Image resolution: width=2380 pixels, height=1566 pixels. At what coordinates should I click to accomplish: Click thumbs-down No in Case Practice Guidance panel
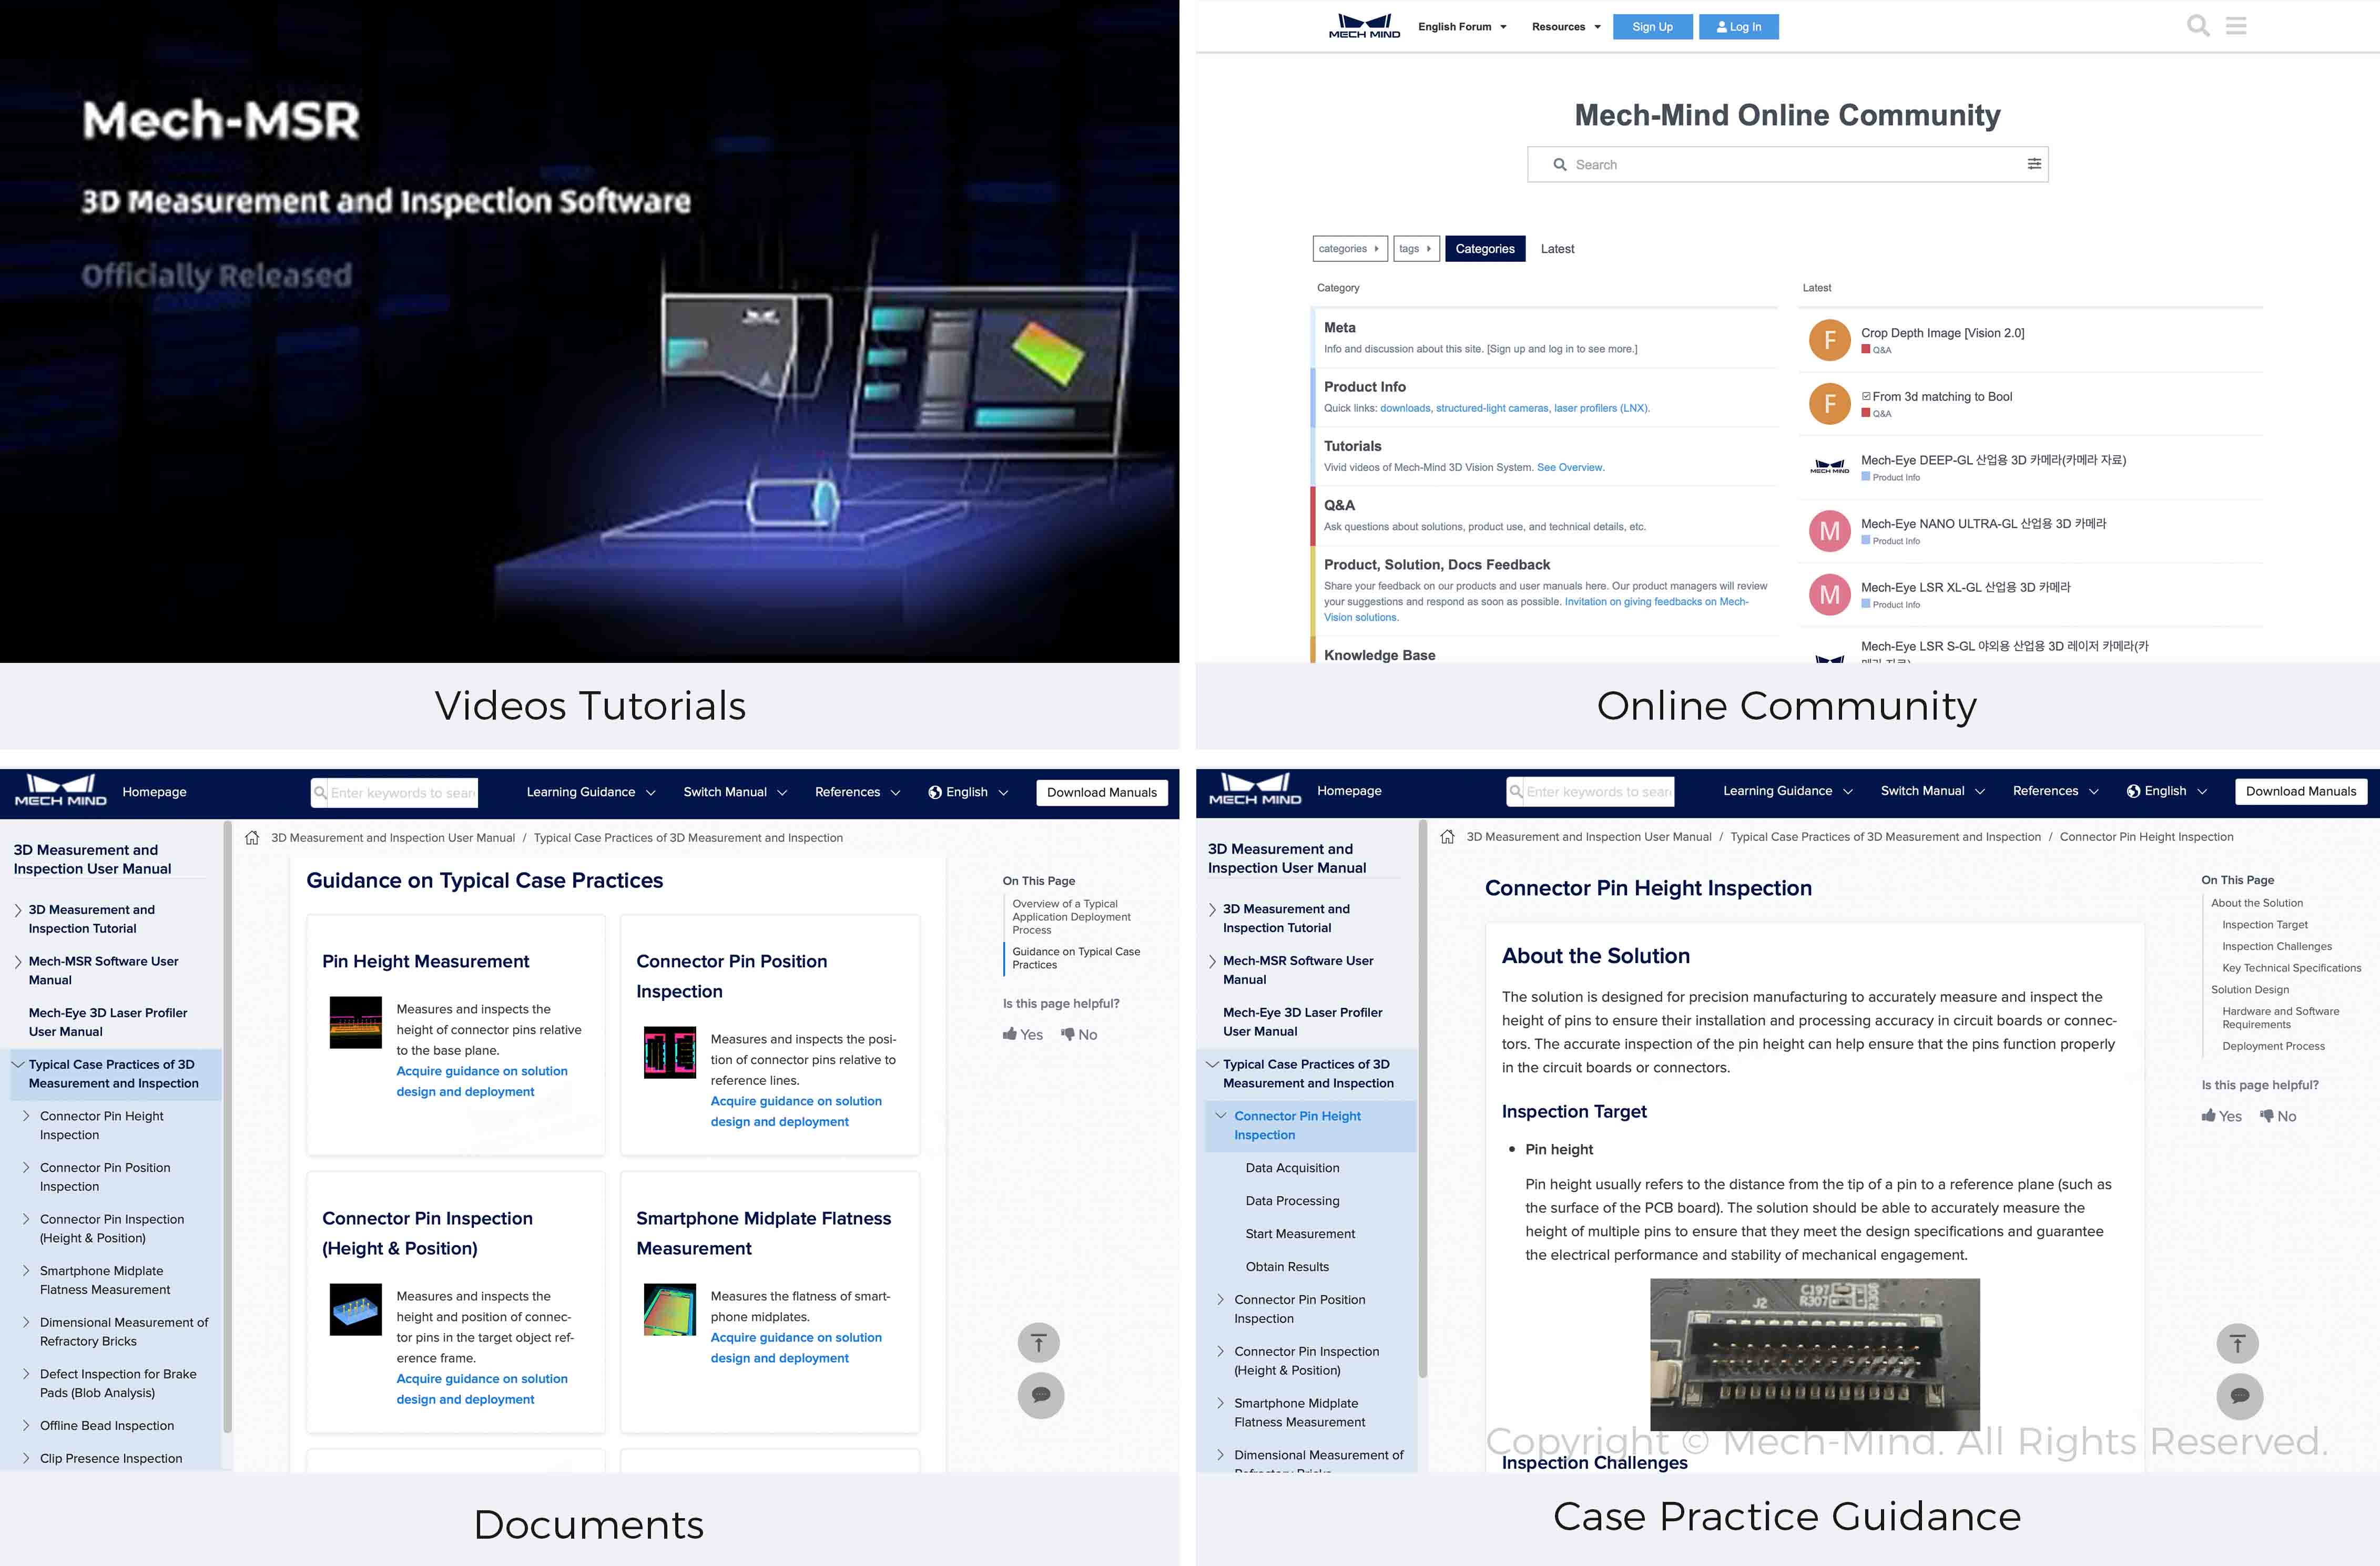2278,1117
